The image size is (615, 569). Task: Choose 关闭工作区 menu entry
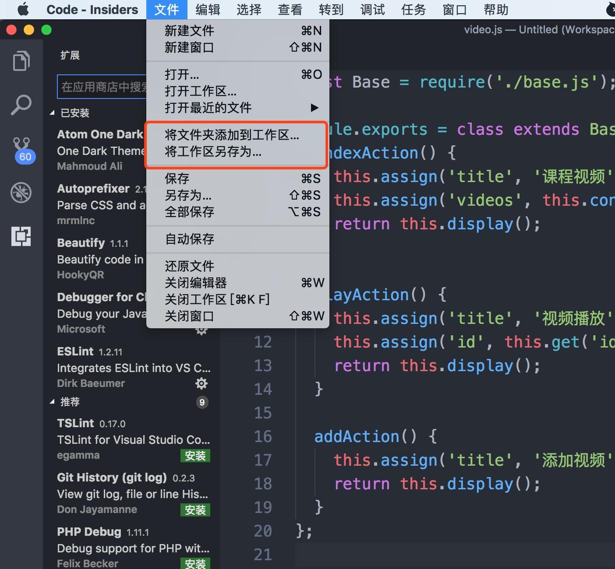click(x=238, y=299)
